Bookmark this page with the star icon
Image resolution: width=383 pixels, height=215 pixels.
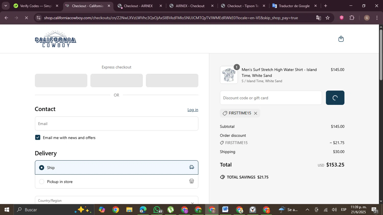(328, 18)
